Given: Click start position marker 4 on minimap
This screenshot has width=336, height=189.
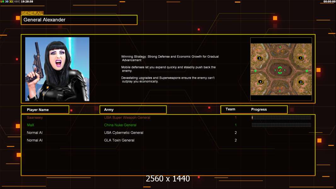Looking at the screenshot, I should coord(260,82).
